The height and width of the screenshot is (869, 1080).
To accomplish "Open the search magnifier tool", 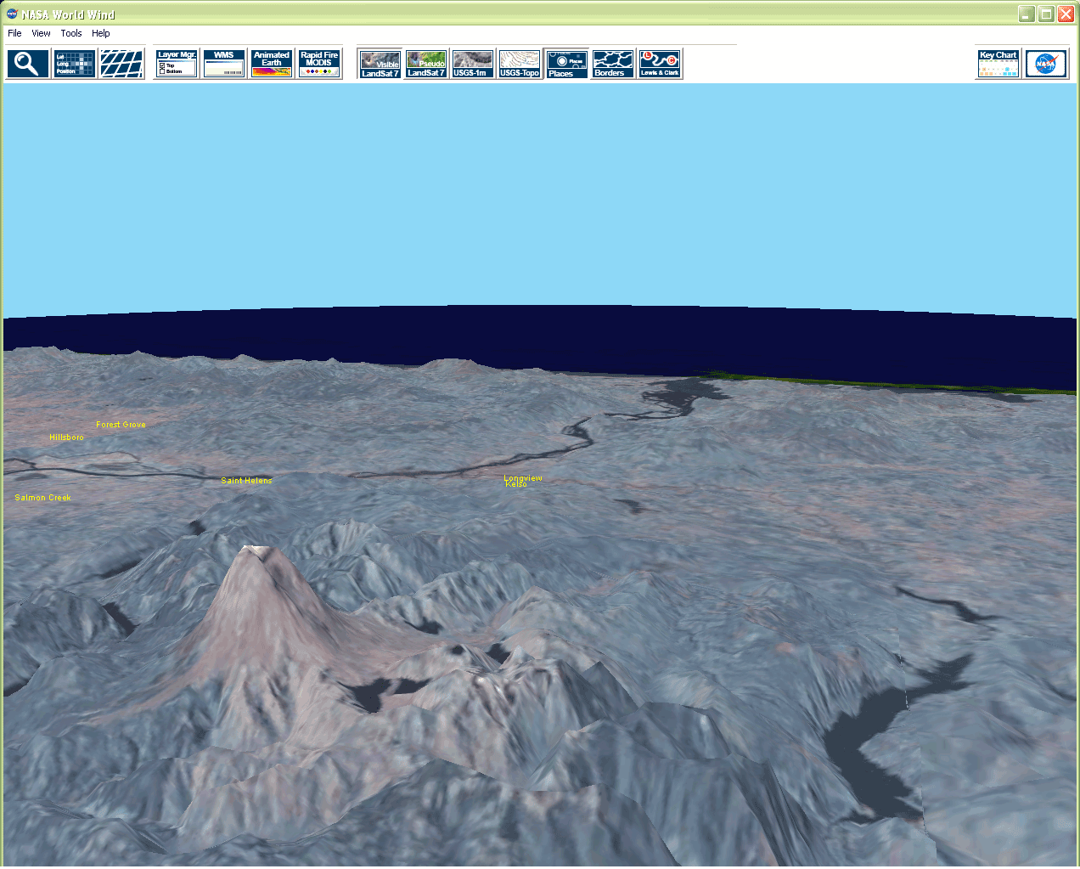I will point(27,64).
